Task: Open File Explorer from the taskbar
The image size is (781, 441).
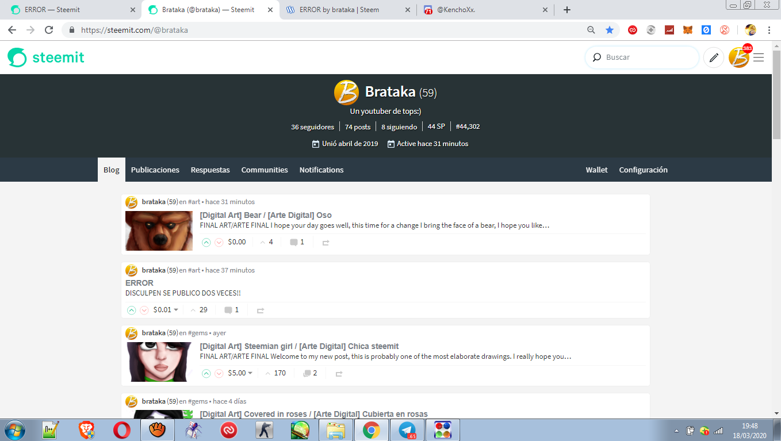Action: click(335, 430)
